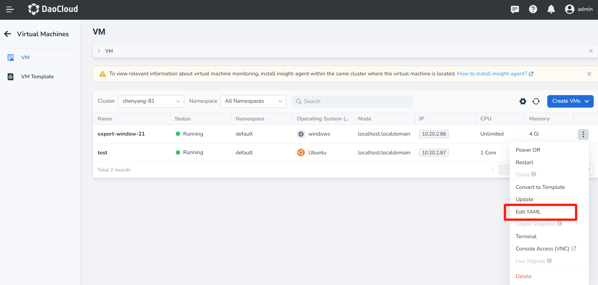Choose Power Off in the context menu
The image size is (598, 285).
(528, 150)
